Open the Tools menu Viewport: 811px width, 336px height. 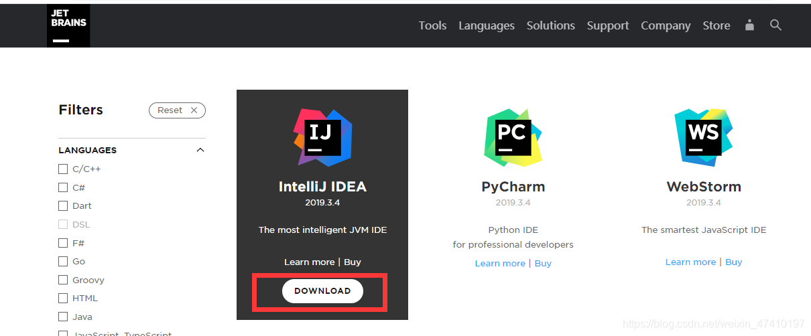[x=432, y=25]
